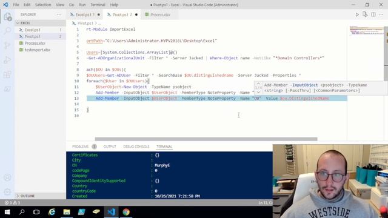Open the Source Control view
388x218 pixels.
pos(7,45)
